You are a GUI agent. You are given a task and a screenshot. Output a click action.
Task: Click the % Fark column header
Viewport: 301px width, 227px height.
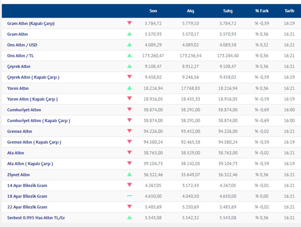(x=262, y=11)
